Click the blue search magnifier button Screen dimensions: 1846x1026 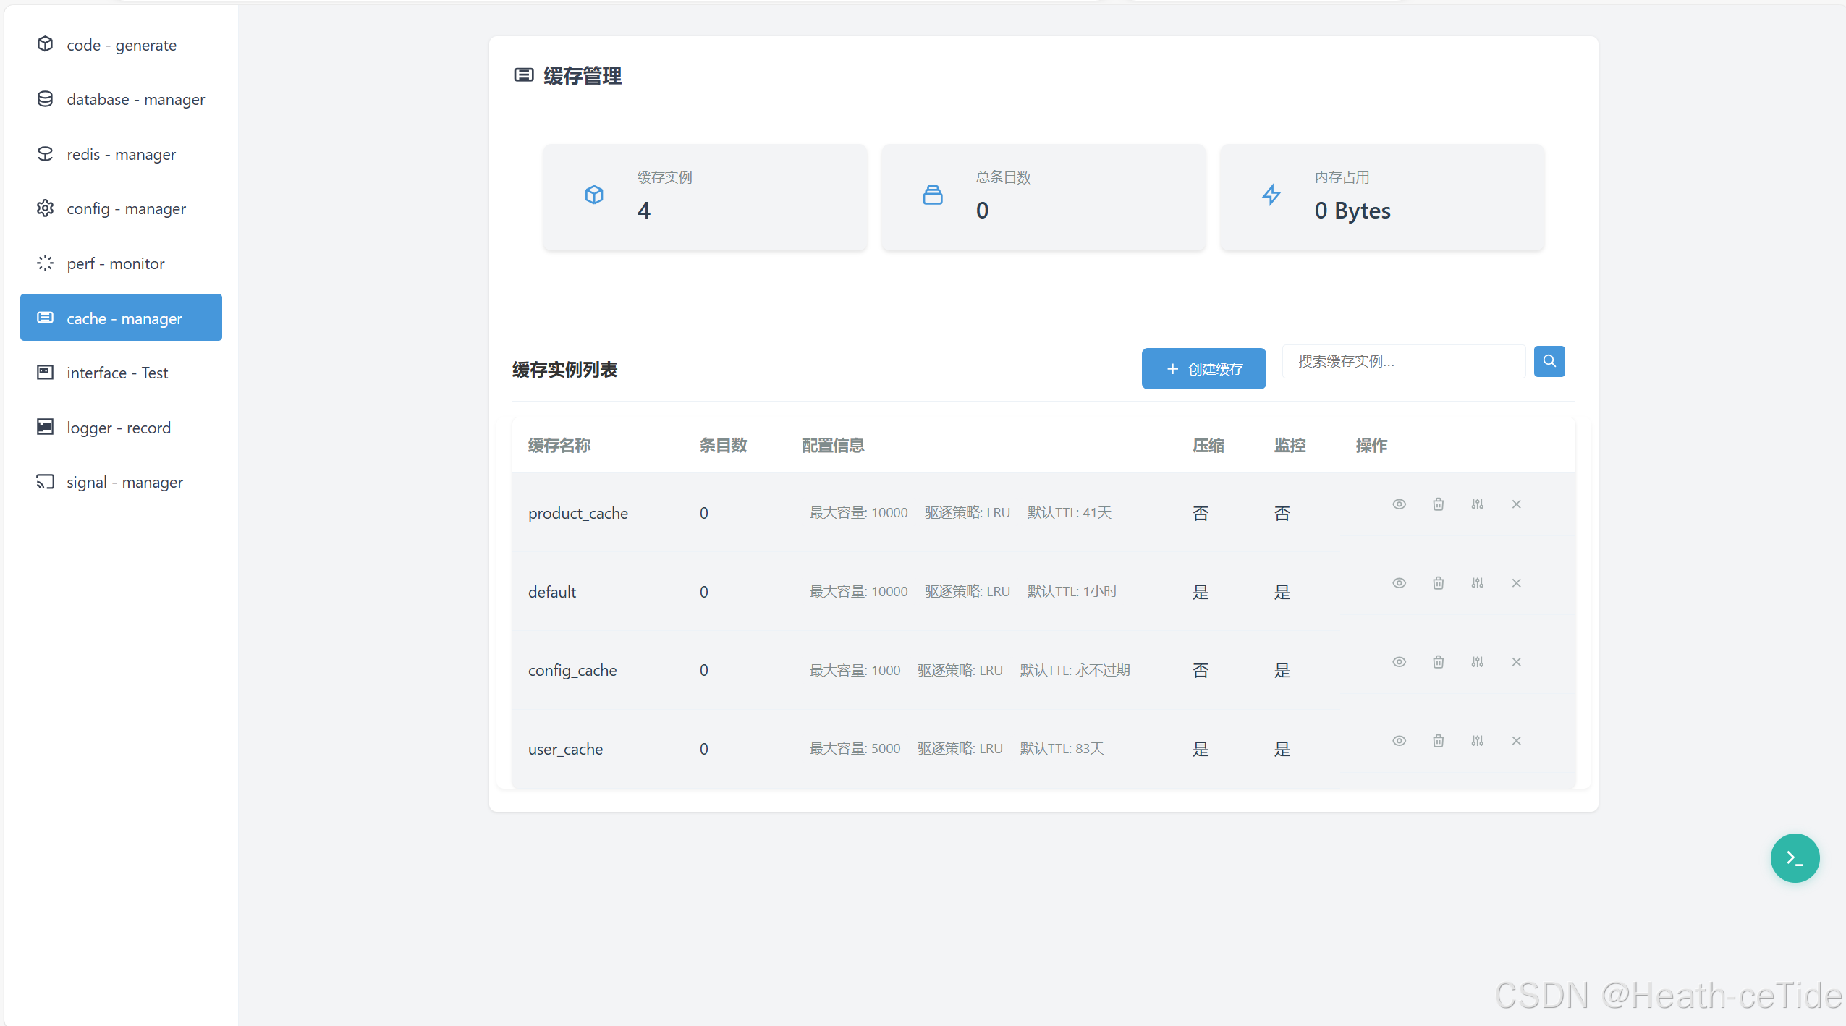(x=1549, y=361)
